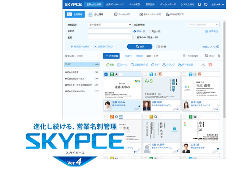The width and height of the screenshot is (247, 171).
Task: Open メール配信 menu
Action: click(x=134, y=5)
